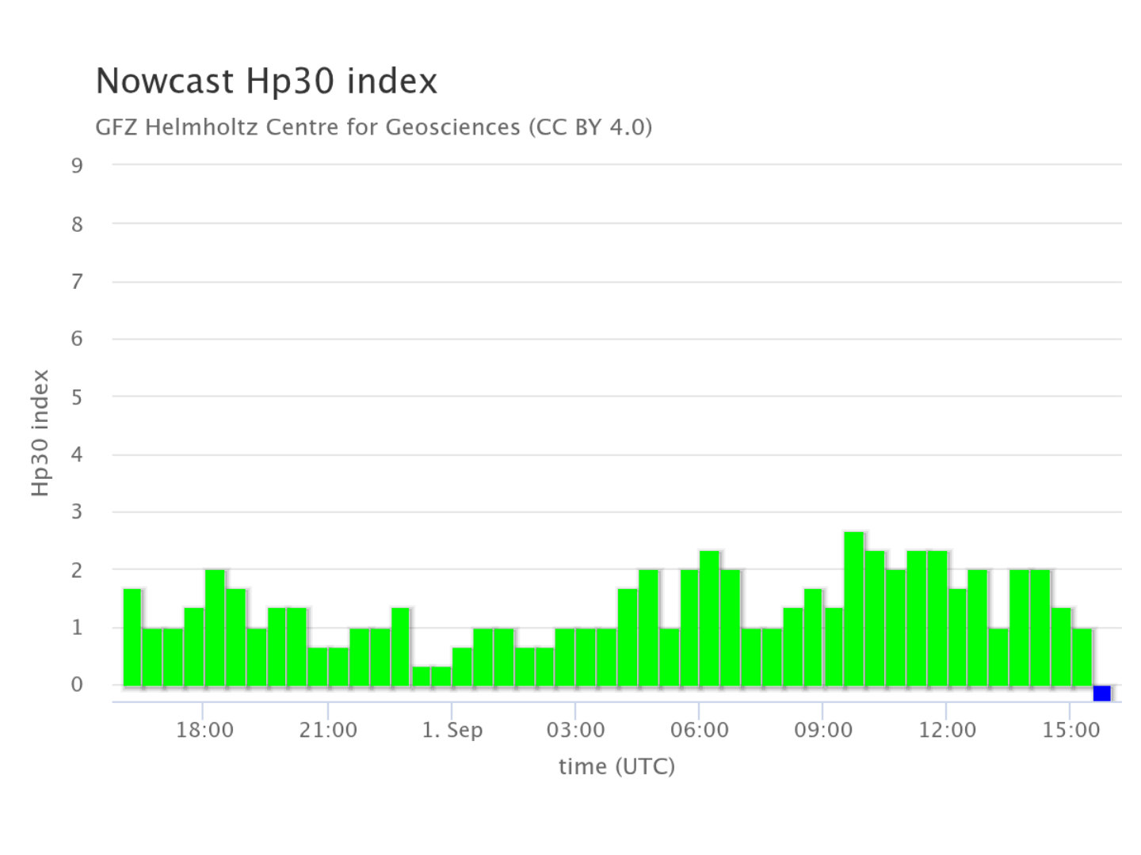Image resolution: width=1141 pixels, height=855 pixels.
Task: Click the 06:00 time axis label
Action: point(700,730)
